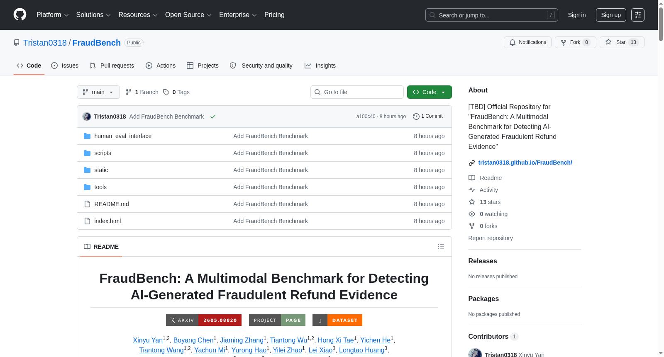Switch to the Actions tab
The width and height of the screenshot is (664, 357).
coord(161,66)
